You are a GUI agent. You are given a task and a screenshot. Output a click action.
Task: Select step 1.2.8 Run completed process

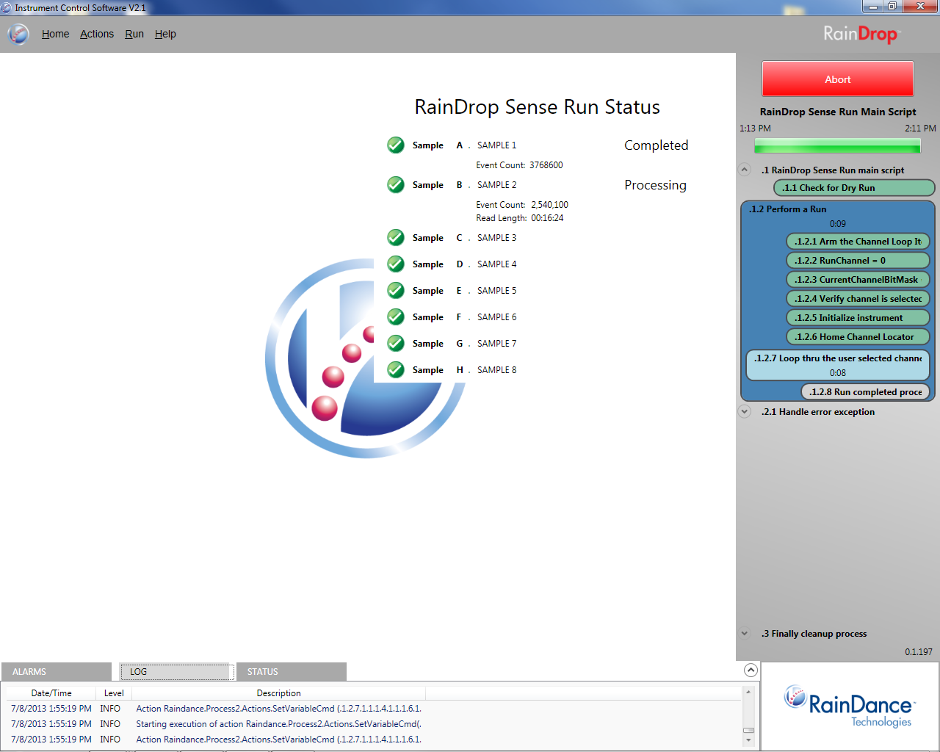click(865, 392)
